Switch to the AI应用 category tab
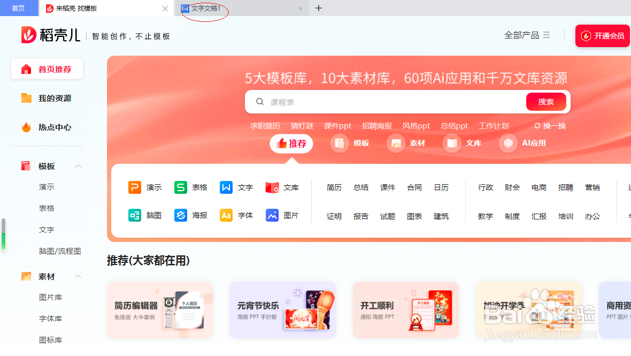631x356 pixels. pyautogui.click(x=522, y=143)
